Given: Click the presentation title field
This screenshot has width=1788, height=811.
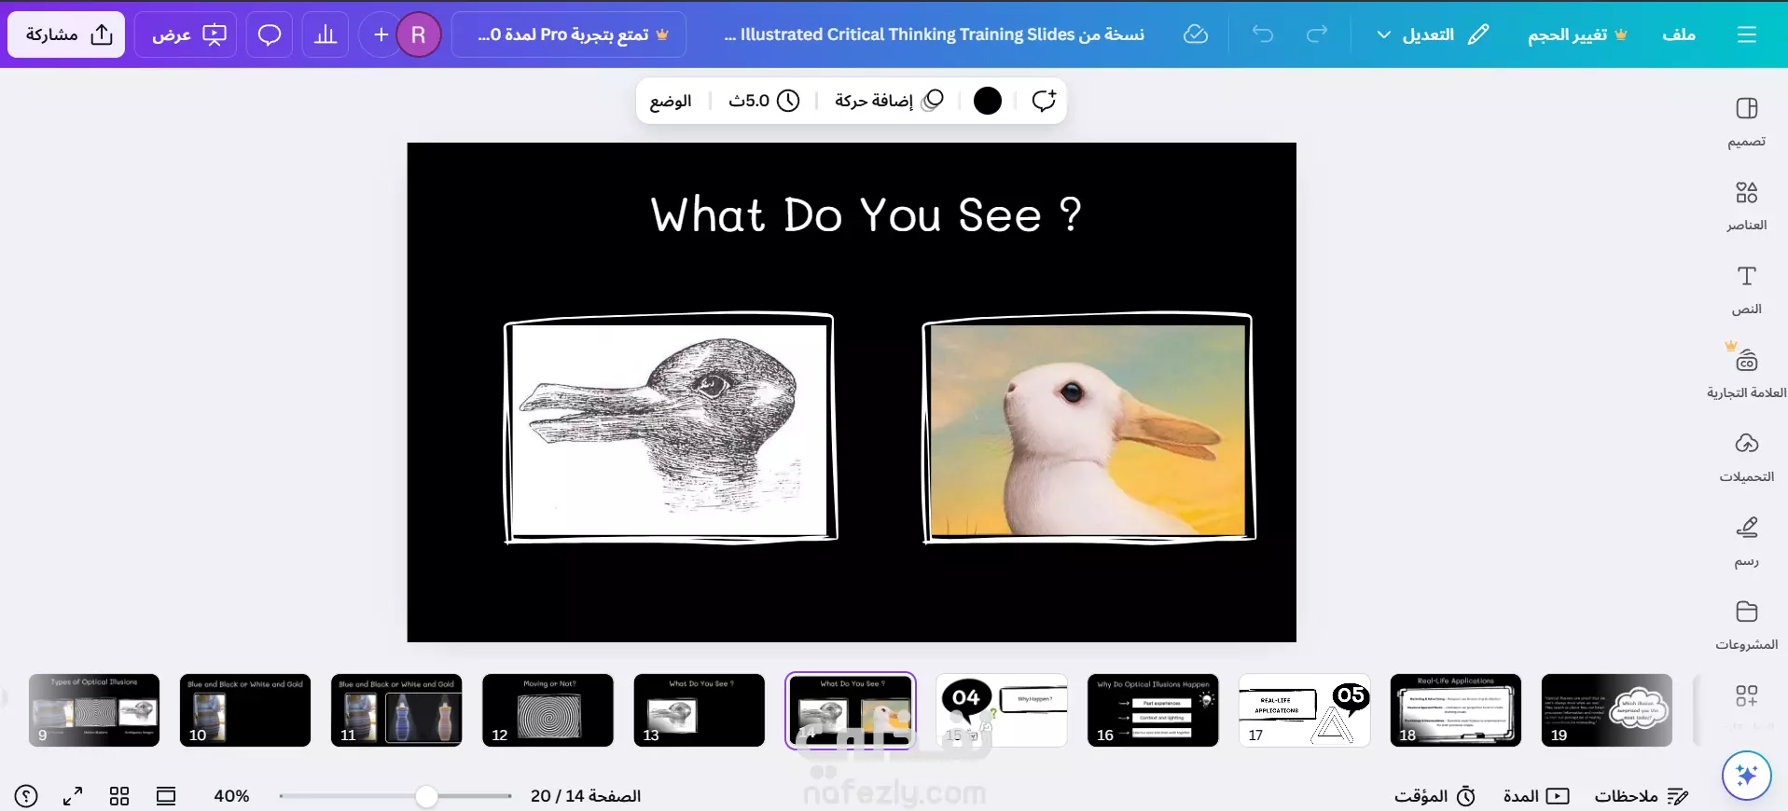Looking at the screenshot, I should (934, 34).
